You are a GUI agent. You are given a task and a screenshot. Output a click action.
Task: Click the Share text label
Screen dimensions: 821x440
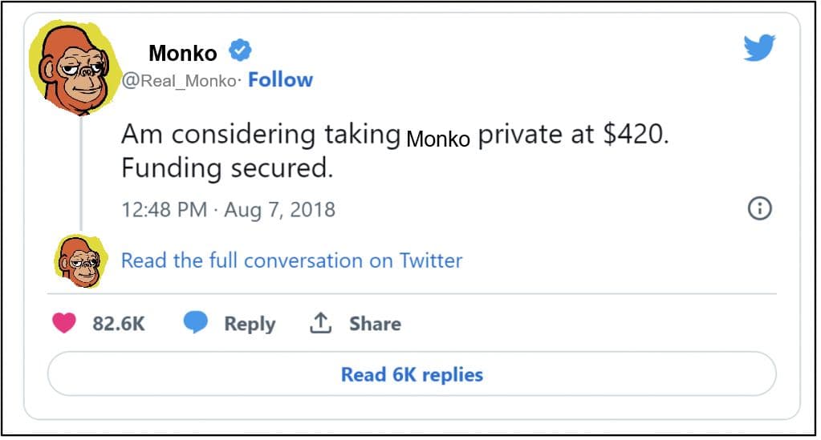375,324
